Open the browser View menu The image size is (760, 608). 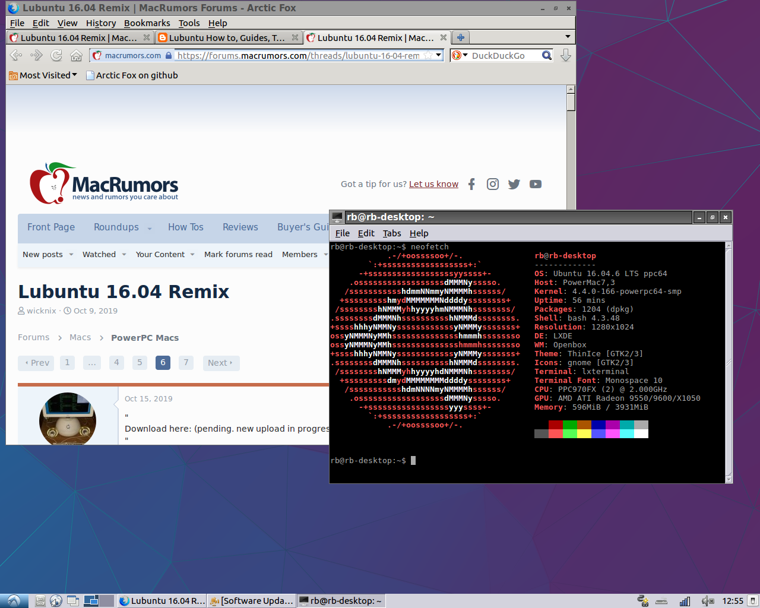(x=67, y=23)
